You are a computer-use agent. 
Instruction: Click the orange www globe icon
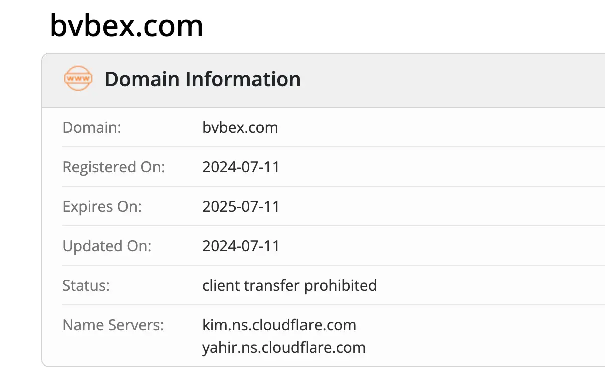(x=78, y=79)
